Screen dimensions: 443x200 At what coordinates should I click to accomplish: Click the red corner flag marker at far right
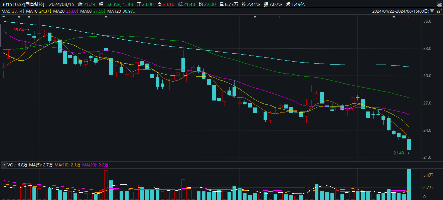[408, 17]
